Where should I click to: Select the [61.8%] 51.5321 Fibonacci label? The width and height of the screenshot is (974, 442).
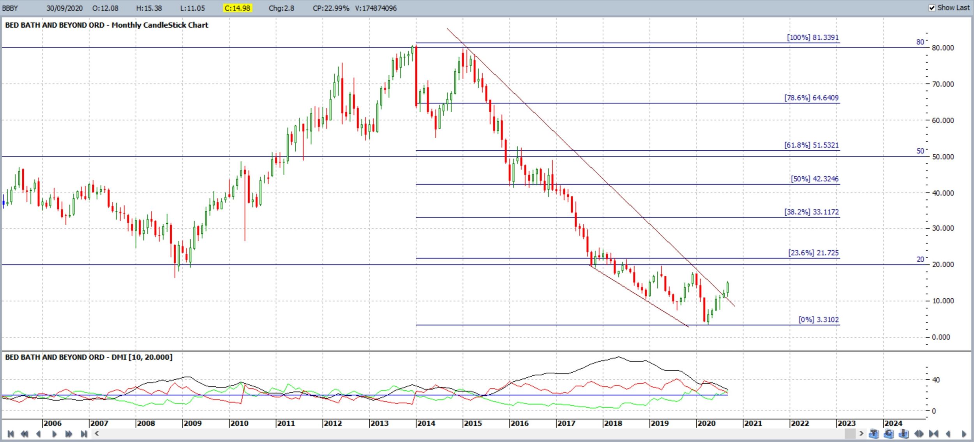(812, 145)
